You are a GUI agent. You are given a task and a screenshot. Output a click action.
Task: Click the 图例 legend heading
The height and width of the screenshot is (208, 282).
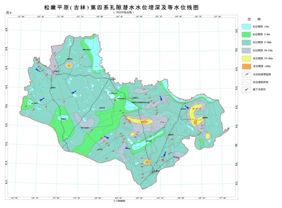(x=254, y=19)
